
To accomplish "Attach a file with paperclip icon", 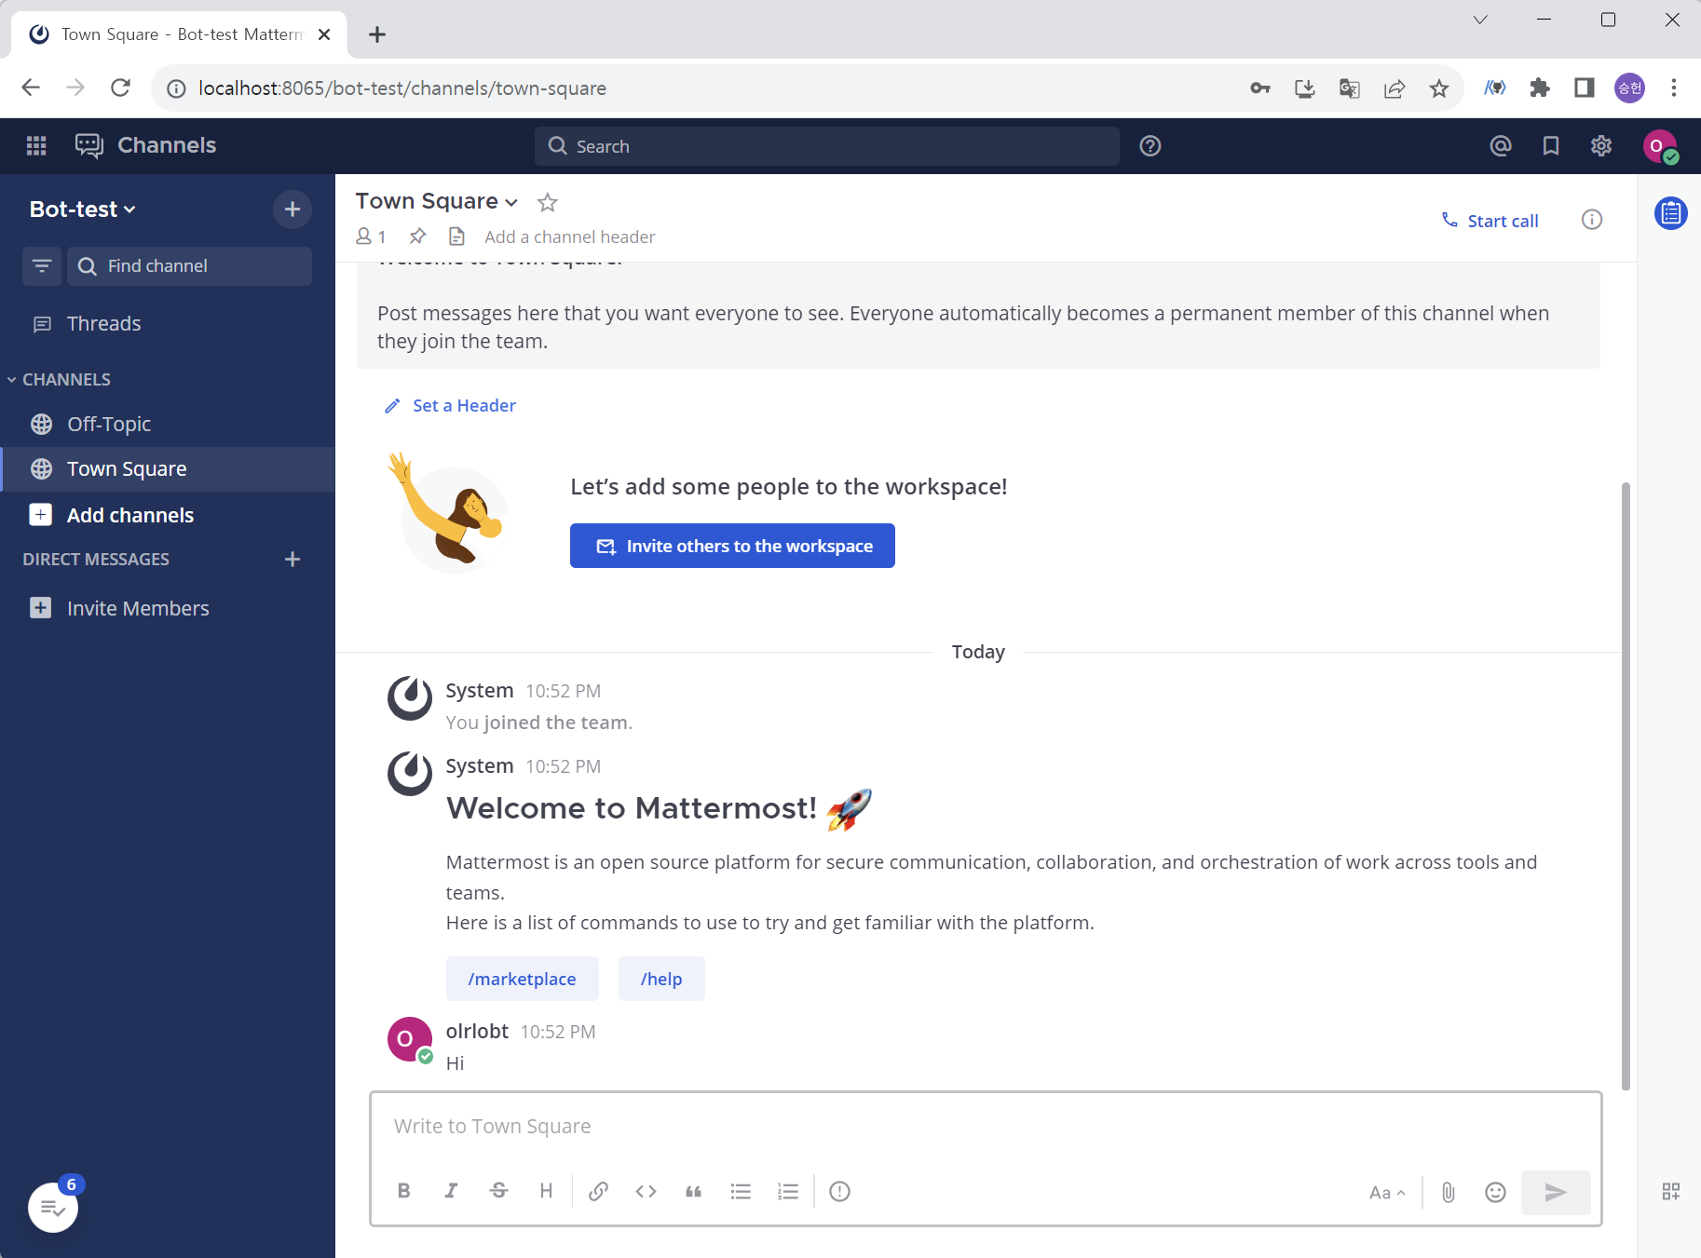I will click(1449, 1193).
